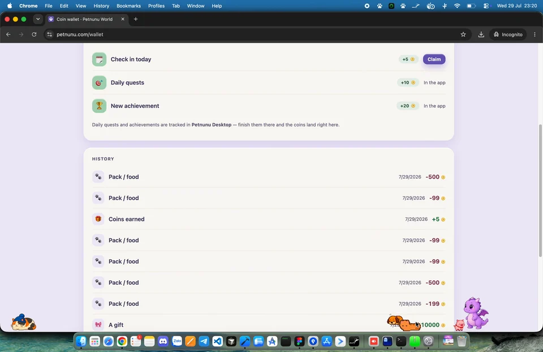Image resolution: width=543 pixels, height=352 pixels.
Task: Open the Bookmarks menu
Action: coord(128,6)
